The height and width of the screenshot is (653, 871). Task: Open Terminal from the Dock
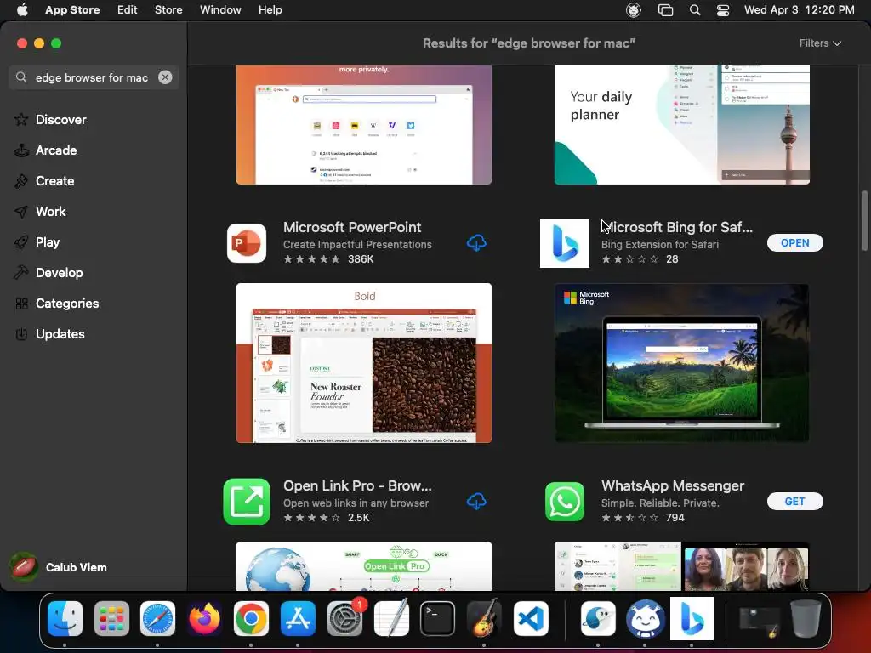tap(438, 619)
